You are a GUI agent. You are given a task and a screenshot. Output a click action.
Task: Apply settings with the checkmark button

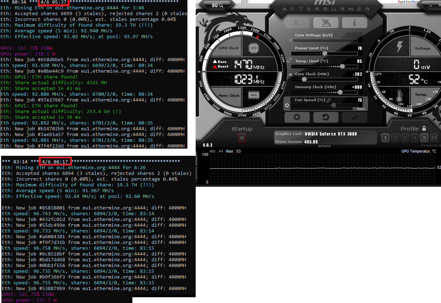pyautogui.click(x=354, y=117)
